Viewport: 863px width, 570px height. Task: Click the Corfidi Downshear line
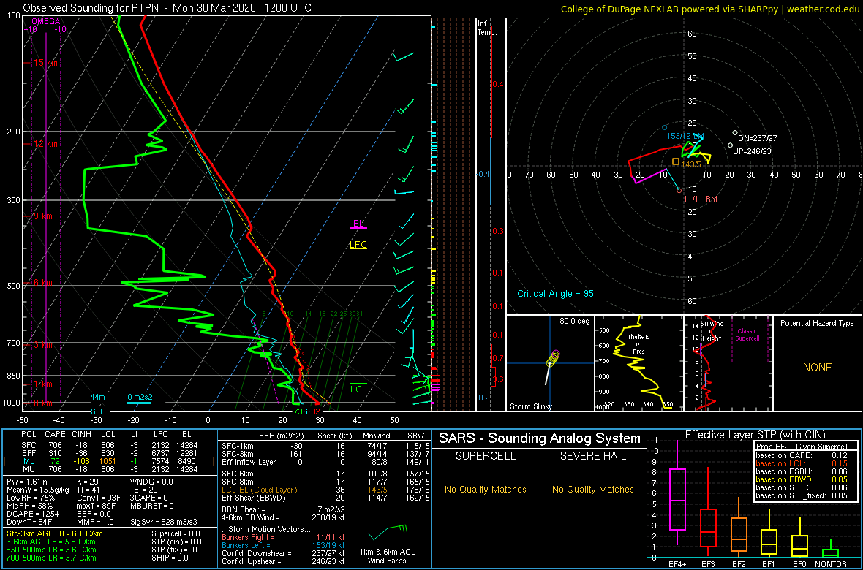pyautogui.click(x=283, y=553)
